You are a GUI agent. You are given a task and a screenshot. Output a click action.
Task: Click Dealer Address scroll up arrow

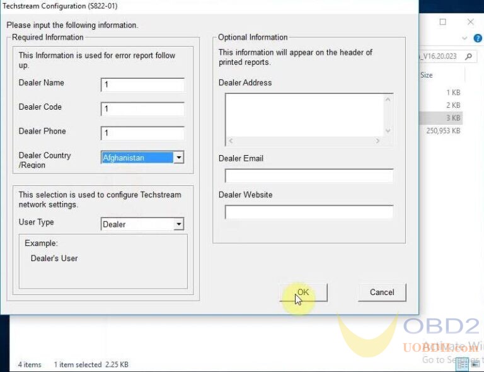(x=388, y=99)
